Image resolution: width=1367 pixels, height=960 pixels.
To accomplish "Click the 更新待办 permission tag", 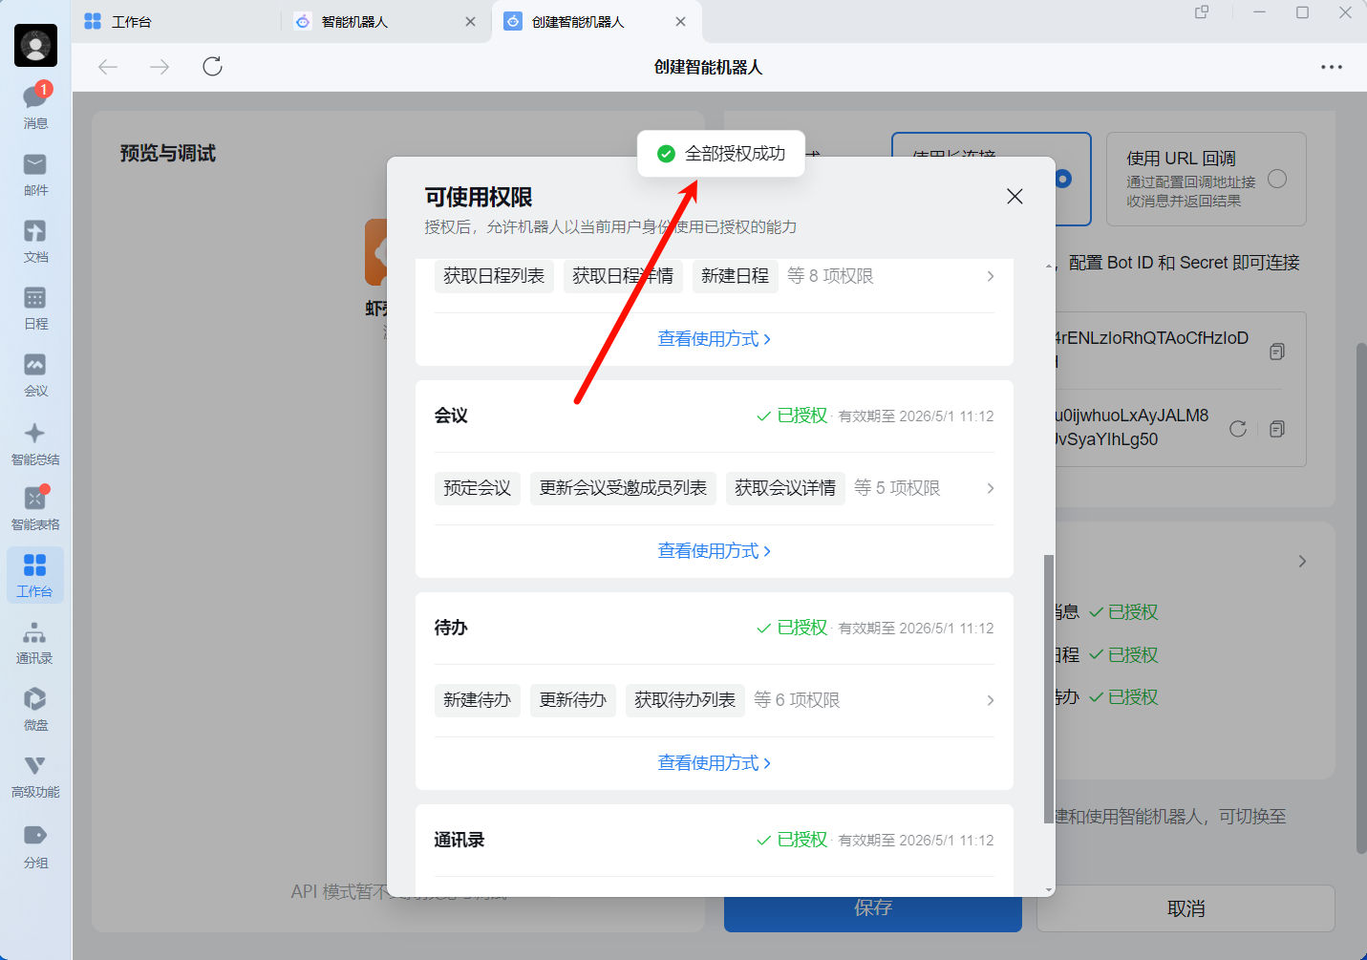I will [573, 700].
